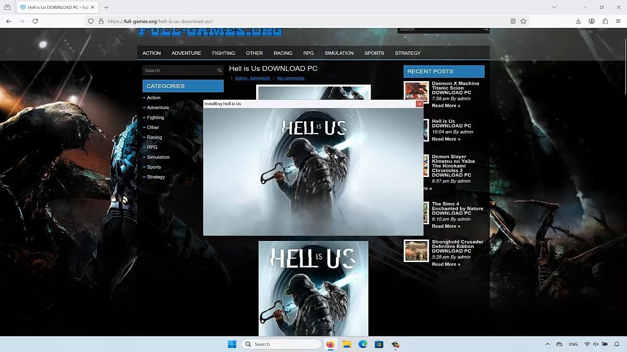Open the list all tabs chevron
627x352 pixels.
coord(554,7)
